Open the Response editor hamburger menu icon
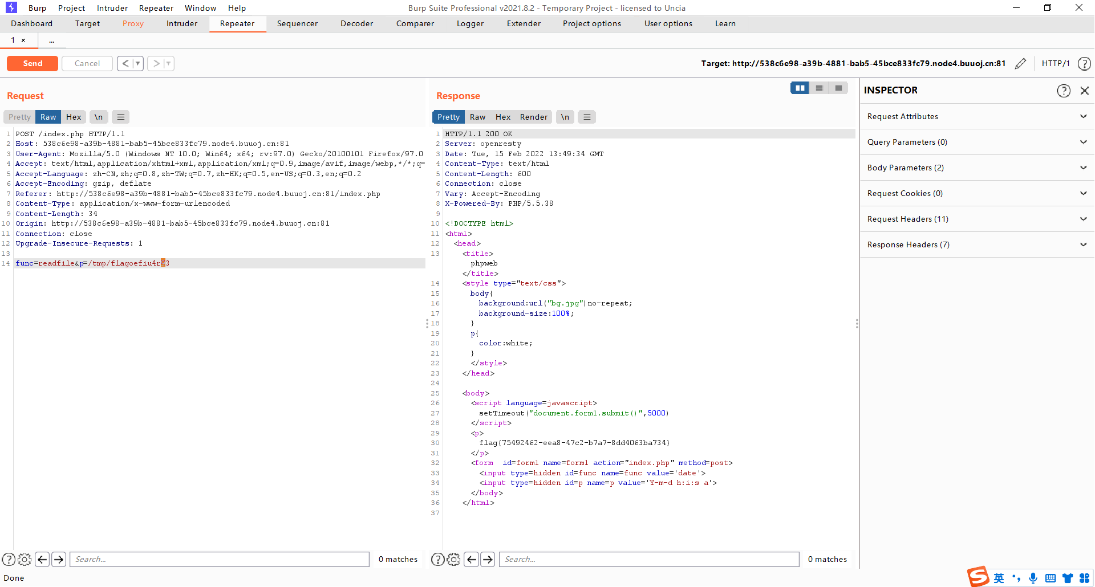Screen dimensions: 1095x587 [x=587, y=117]
